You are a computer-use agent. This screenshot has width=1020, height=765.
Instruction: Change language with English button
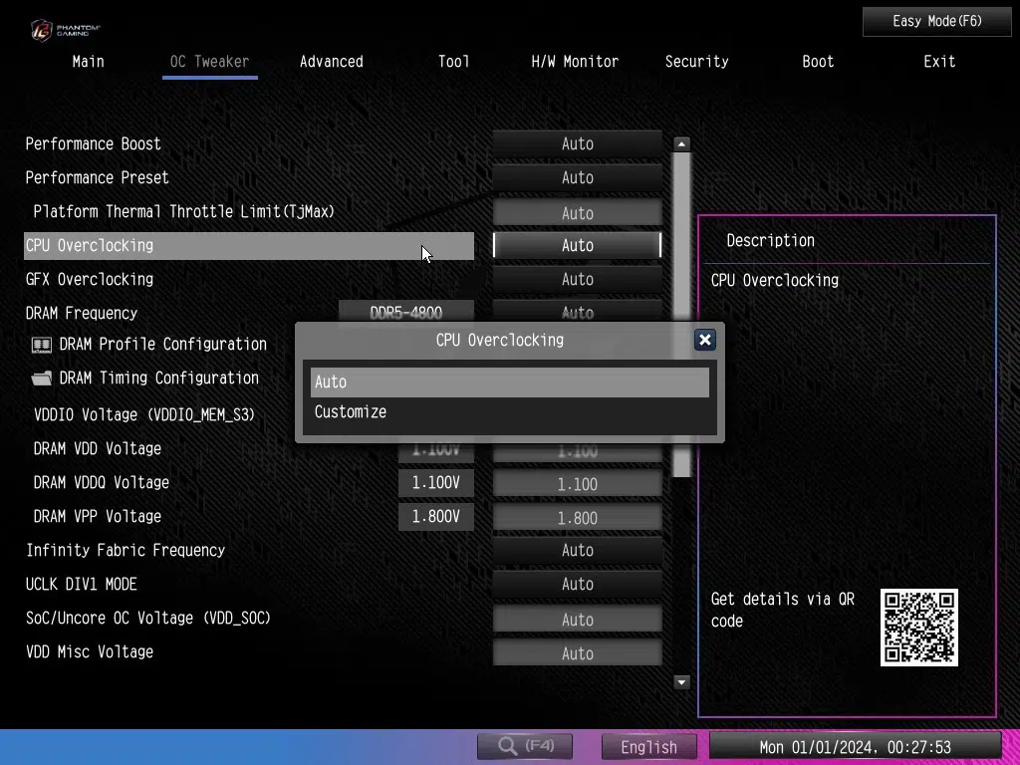(648, 747)
